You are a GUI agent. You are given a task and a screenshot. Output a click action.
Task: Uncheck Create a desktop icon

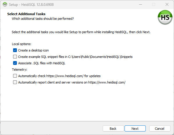(x=15, y=50)
